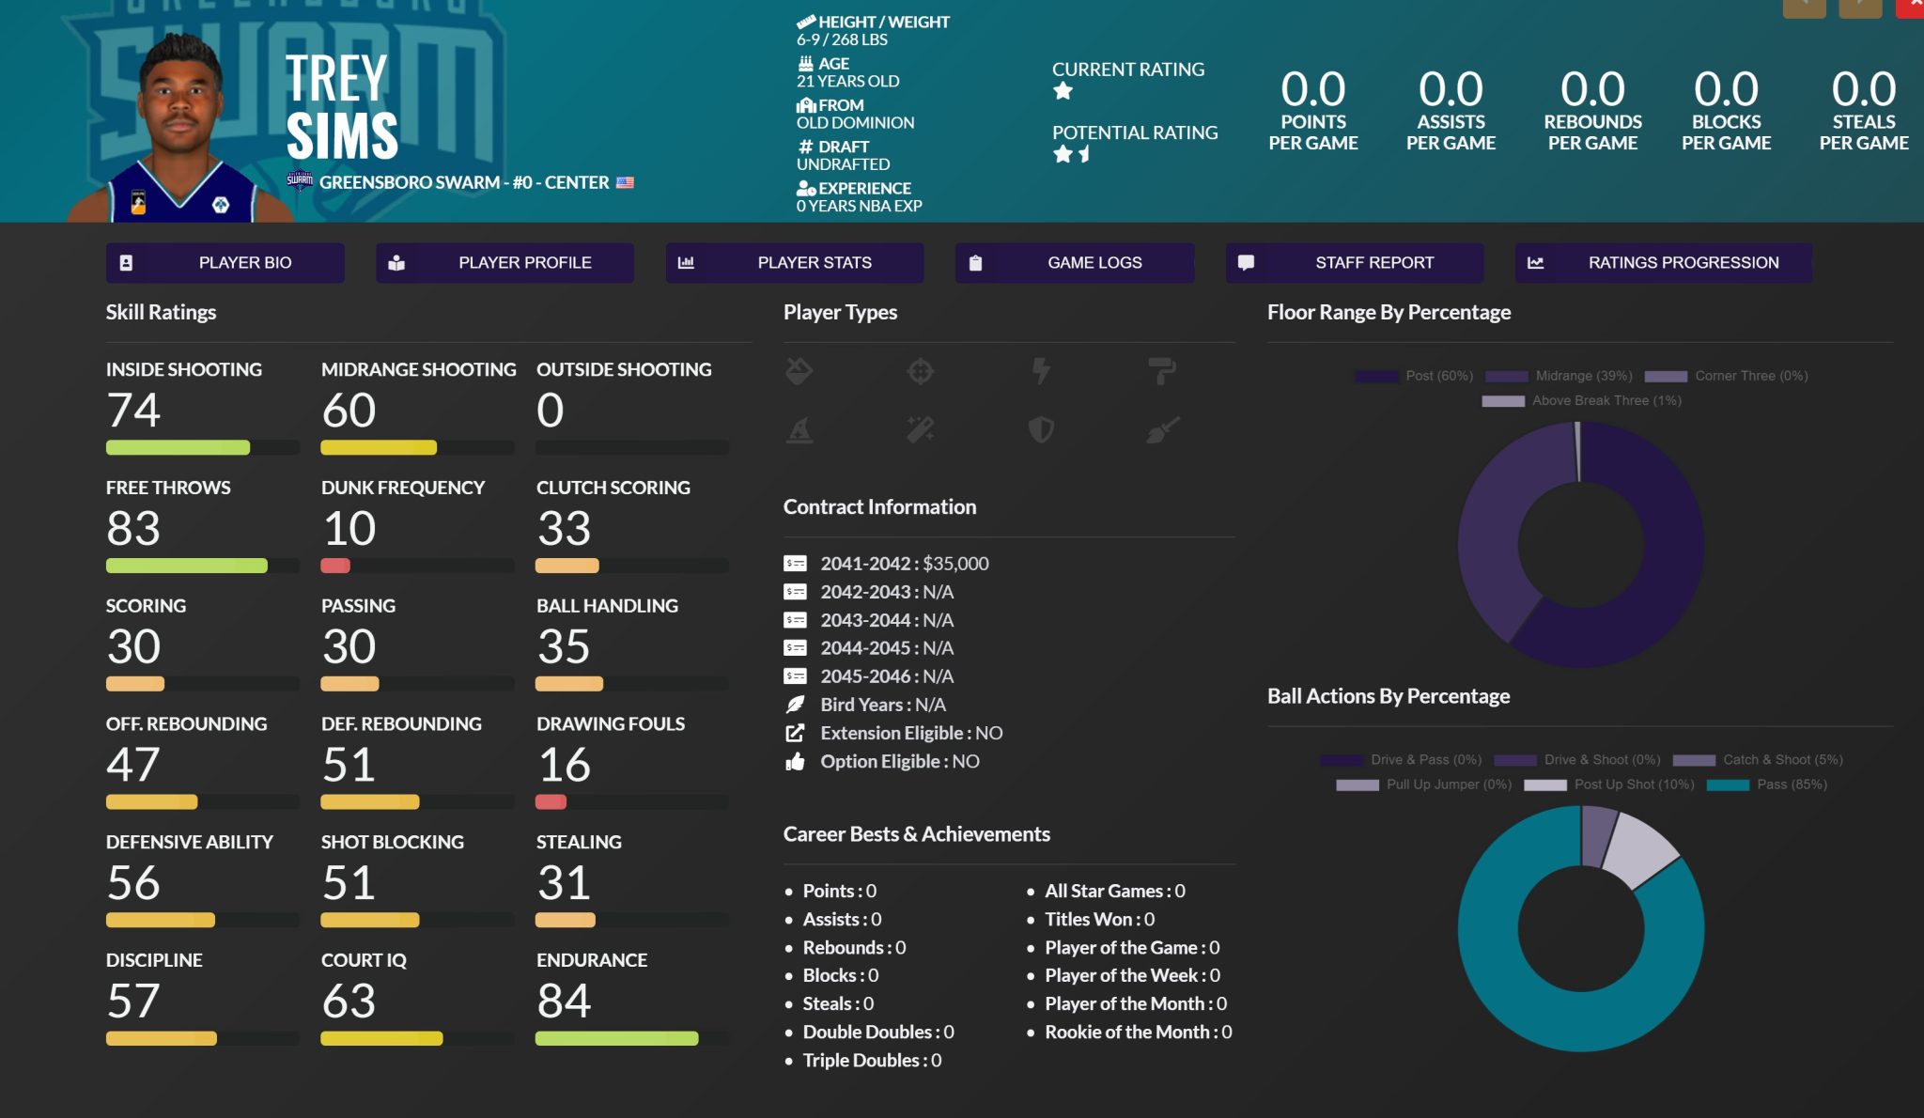
Task: Click the broom player type icon
Action: click(x=1162, y=430)
